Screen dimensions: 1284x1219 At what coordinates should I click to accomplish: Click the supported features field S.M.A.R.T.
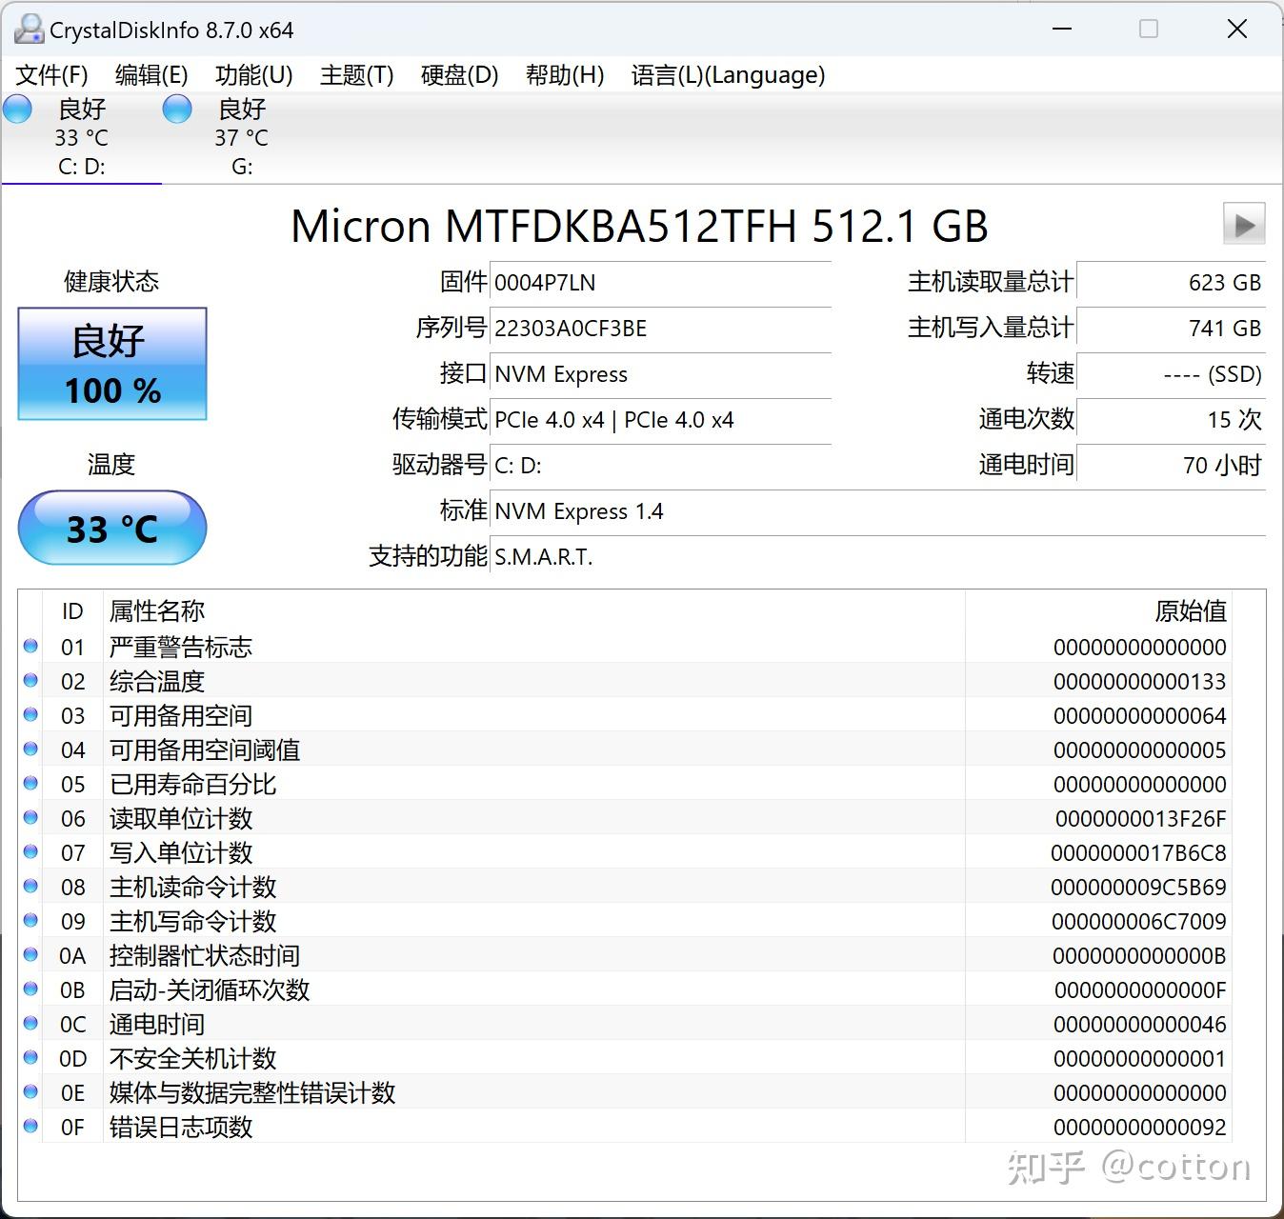(877, 557)
